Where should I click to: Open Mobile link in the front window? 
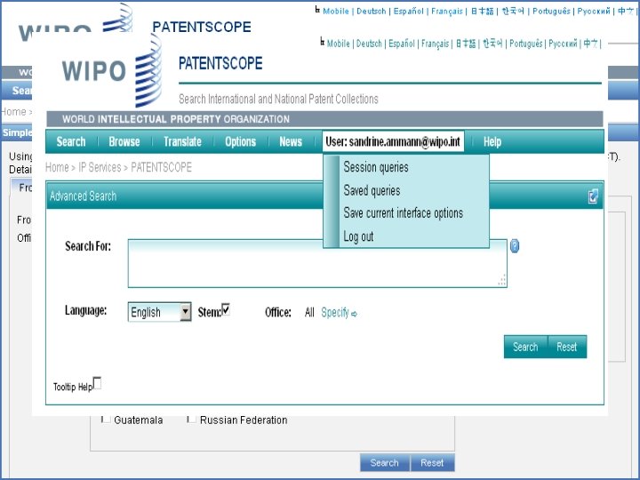coord(339,44)
